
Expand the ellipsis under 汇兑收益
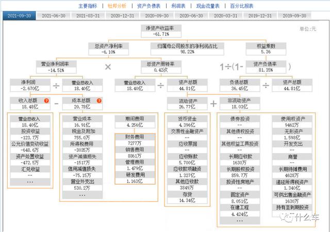(x=30, y=182)
